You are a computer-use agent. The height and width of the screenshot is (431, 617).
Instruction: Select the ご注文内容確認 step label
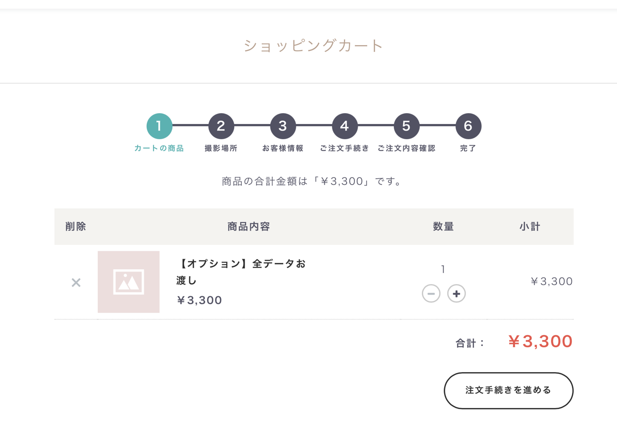tap(407, 148)
